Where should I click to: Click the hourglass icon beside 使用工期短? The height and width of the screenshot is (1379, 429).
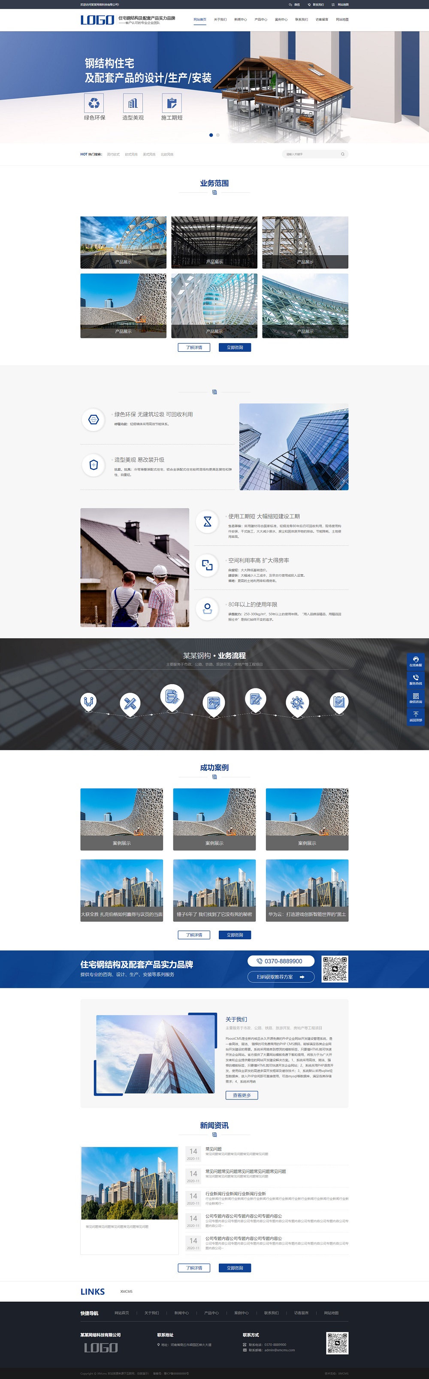point(208,521)
